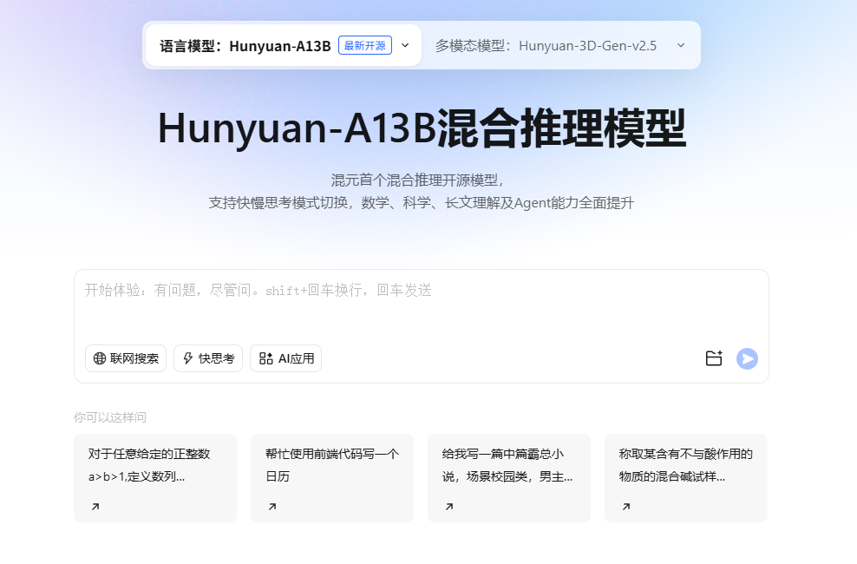Toggle the 快思考 fast thinking mode

pyautogui.click(x=208, y=358)
